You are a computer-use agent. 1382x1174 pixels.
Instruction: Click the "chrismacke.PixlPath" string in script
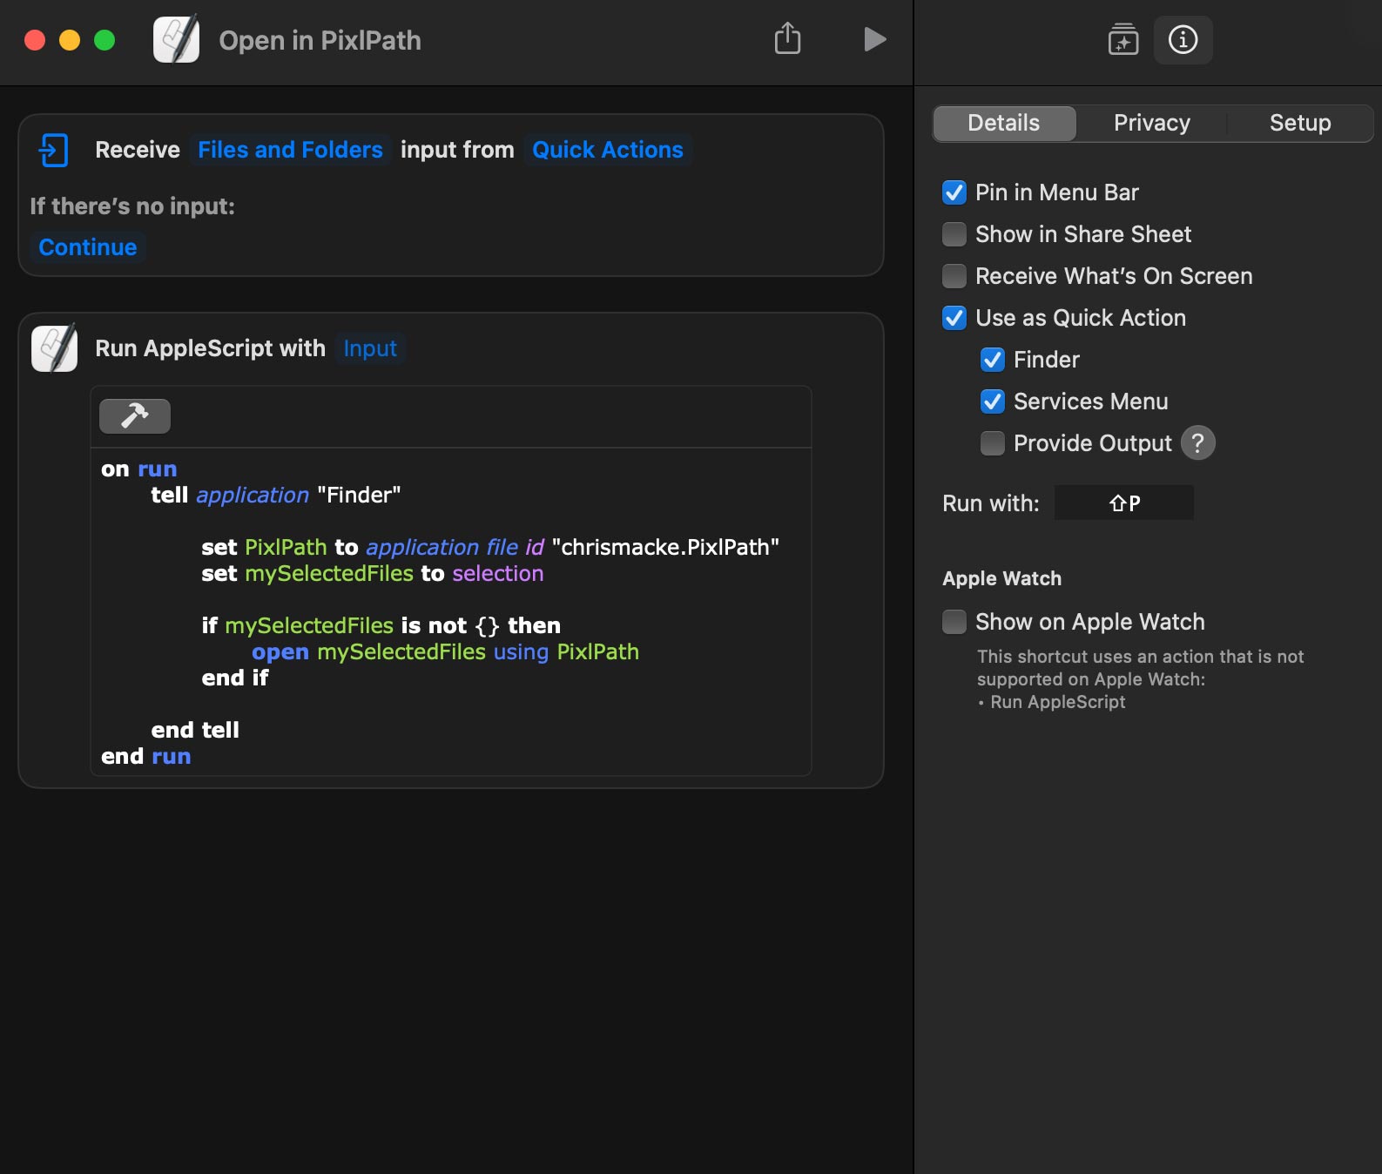(x=665, y=547)
